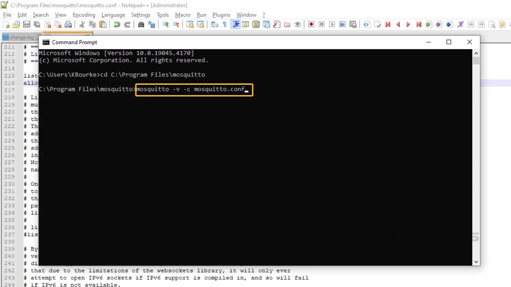Zoom in with the magnifier plus icon
The height and width of the screenshot is (287, 511).
(166, 25)
